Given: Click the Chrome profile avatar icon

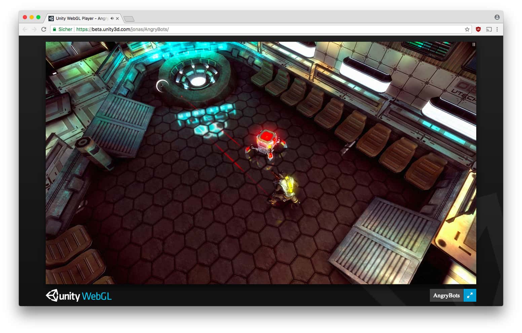Looking at the screenshot, I should pyautogui.click(x=497, y=17).
